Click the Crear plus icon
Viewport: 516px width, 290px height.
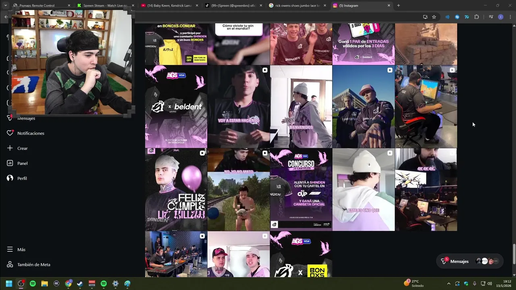(10, 148)
